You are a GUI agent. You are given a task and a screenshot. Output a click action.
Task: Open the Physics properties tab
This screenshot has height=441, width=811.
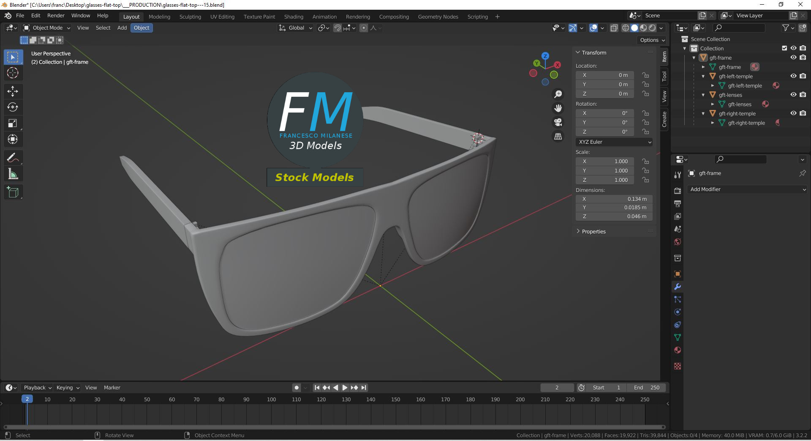point(678,312)
